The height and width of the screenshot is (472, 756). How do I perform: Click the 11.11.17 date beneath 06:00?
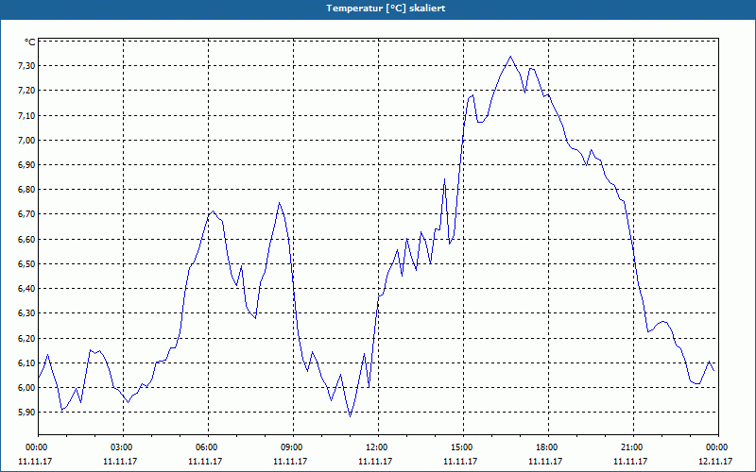click(205, 461)
